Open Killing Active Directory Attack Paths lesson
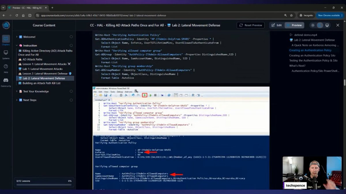The height and width of the screenshot is (194, 346). point(46,52)
